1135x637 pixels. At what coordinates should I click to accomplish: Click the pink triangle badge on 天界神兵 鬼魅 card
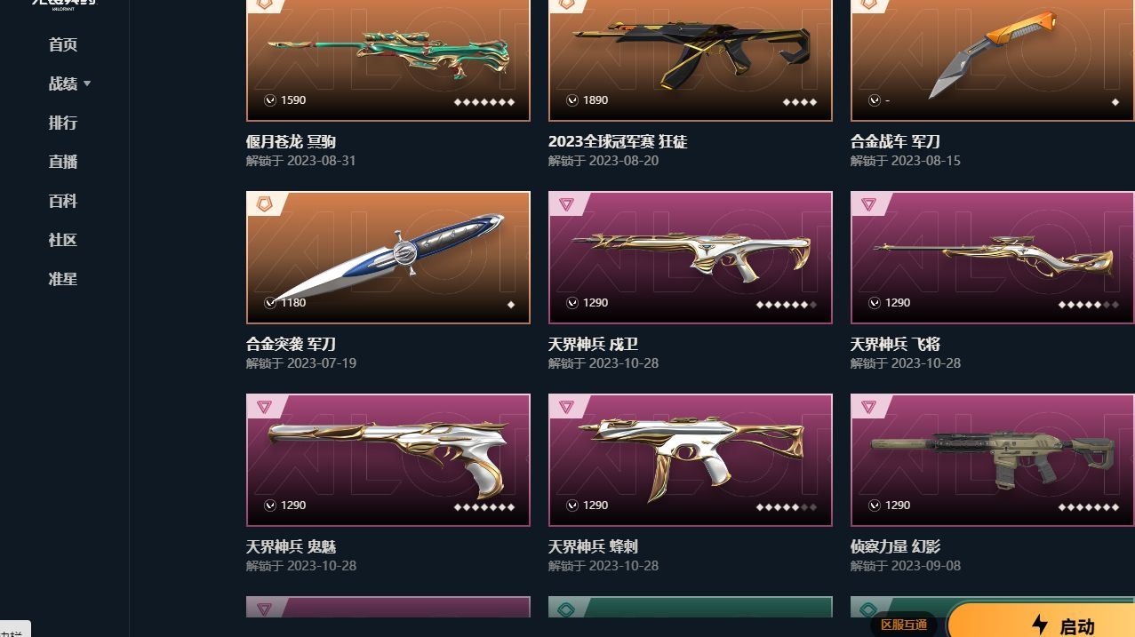coord(264,407)
